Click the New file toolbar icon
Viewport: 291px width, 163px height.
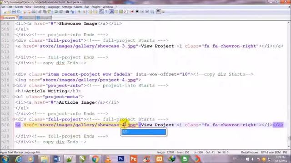[x=5, y=12]
